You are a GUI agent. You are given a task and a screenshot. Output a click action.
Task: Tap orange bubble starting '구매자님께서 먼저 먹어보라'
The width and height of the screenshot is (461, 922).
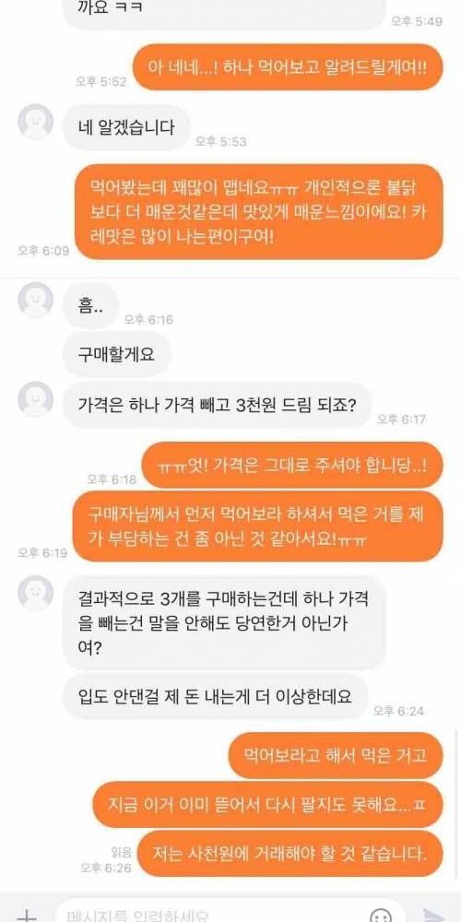[x=257, y=526]
